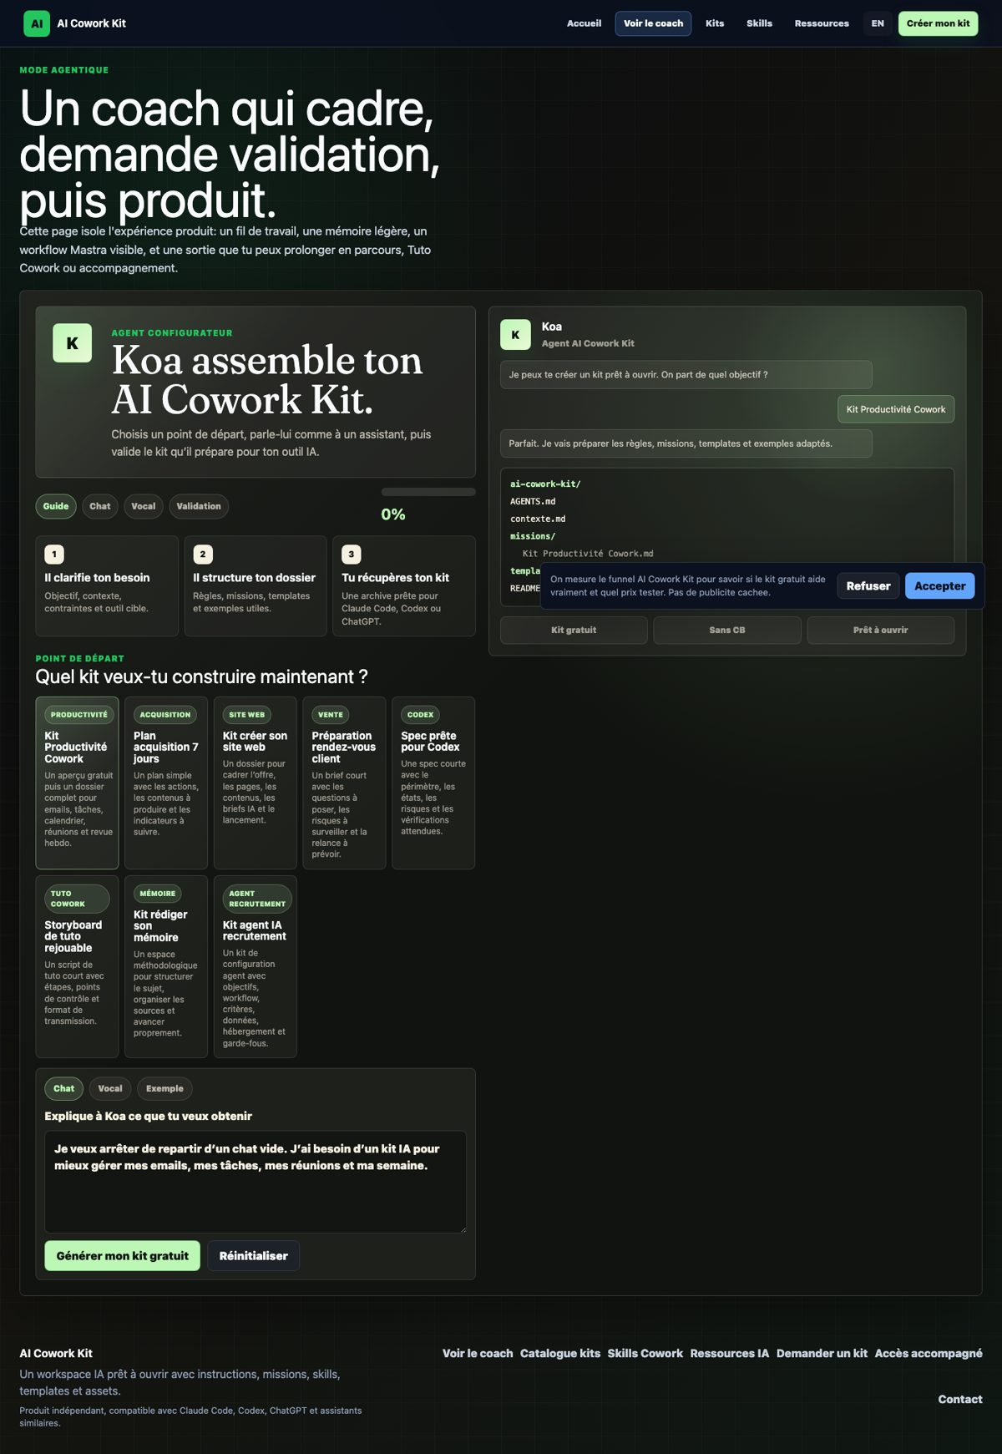
Task: Switch to Vocal input mode tab
Action: click(110, 1088)
